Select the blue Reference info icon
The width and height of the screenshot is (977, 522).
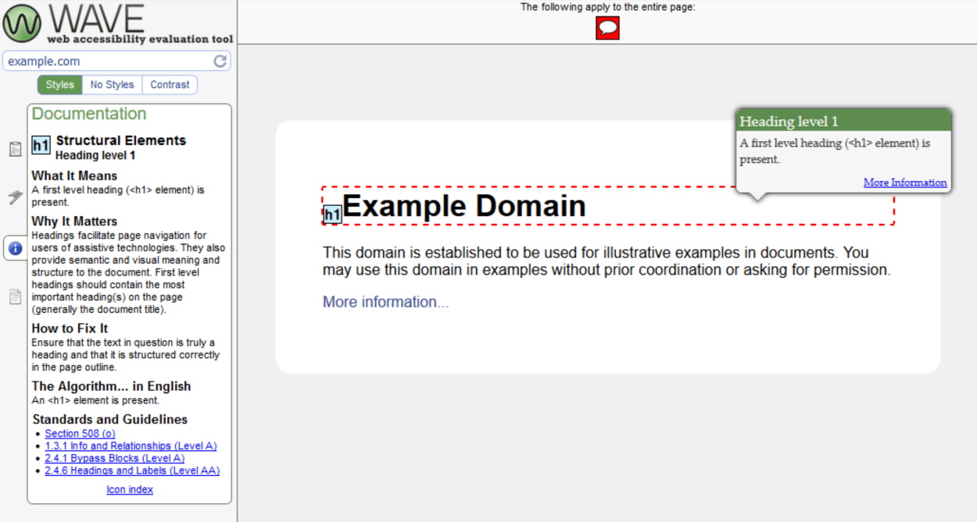(x=14, y=247)
